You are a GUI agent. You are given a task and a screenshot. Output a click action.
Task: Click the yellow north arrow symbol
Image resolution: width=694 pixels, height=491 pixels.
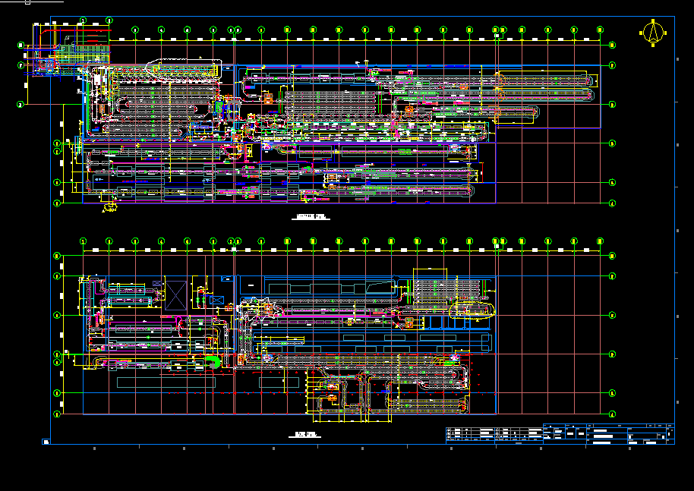tap(653, 33)
